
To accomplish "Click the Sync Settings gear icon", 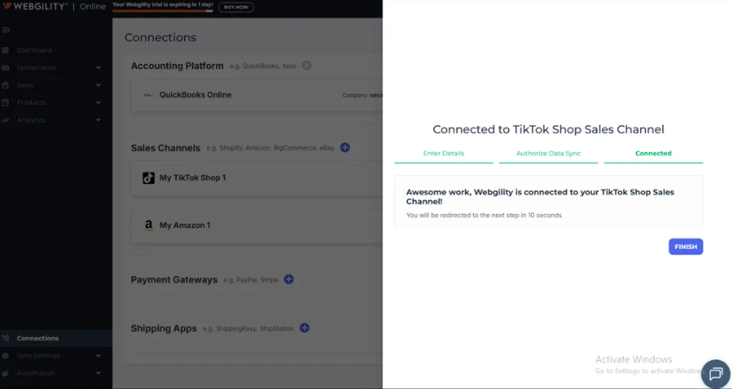I will click(x=5, y=356).
